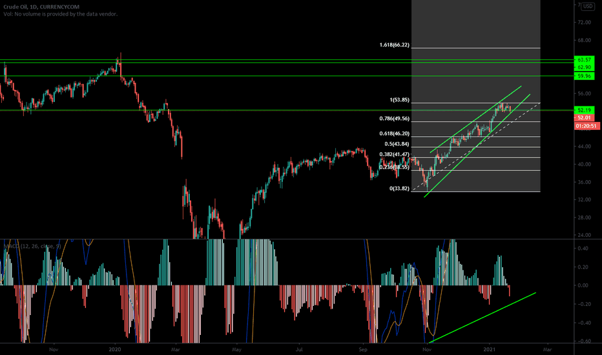Select the 62.90 green price label
The height and width of the screenshot is (355, 602).
pyautogui.click(x=584, y=67)
